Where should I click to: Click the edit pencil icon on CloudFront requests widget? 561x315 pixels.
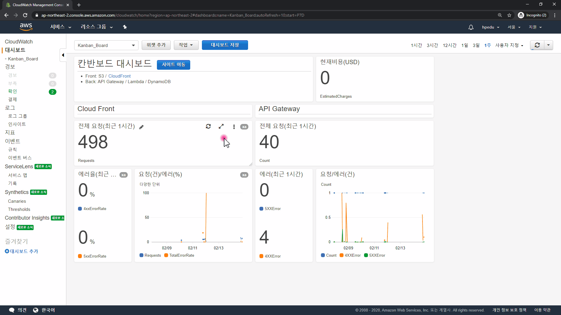[x=141, y=127]
